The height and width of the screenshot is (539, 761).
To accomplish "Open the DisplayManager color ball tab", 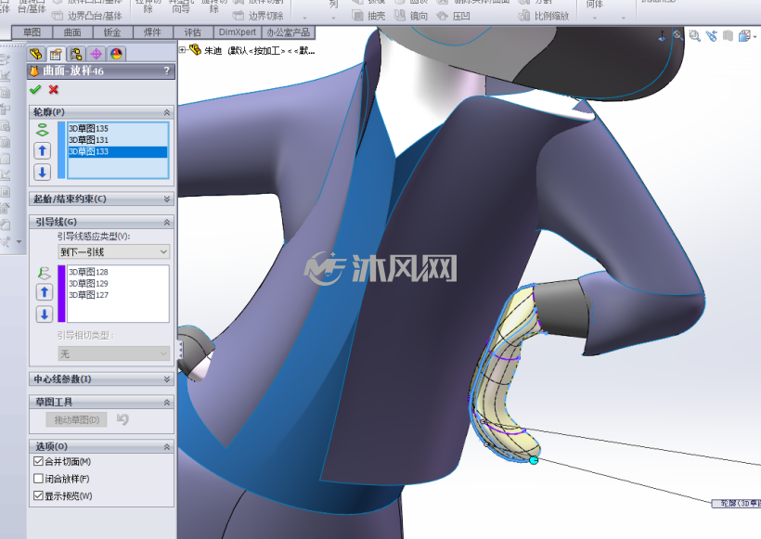I will click(116, 54).
